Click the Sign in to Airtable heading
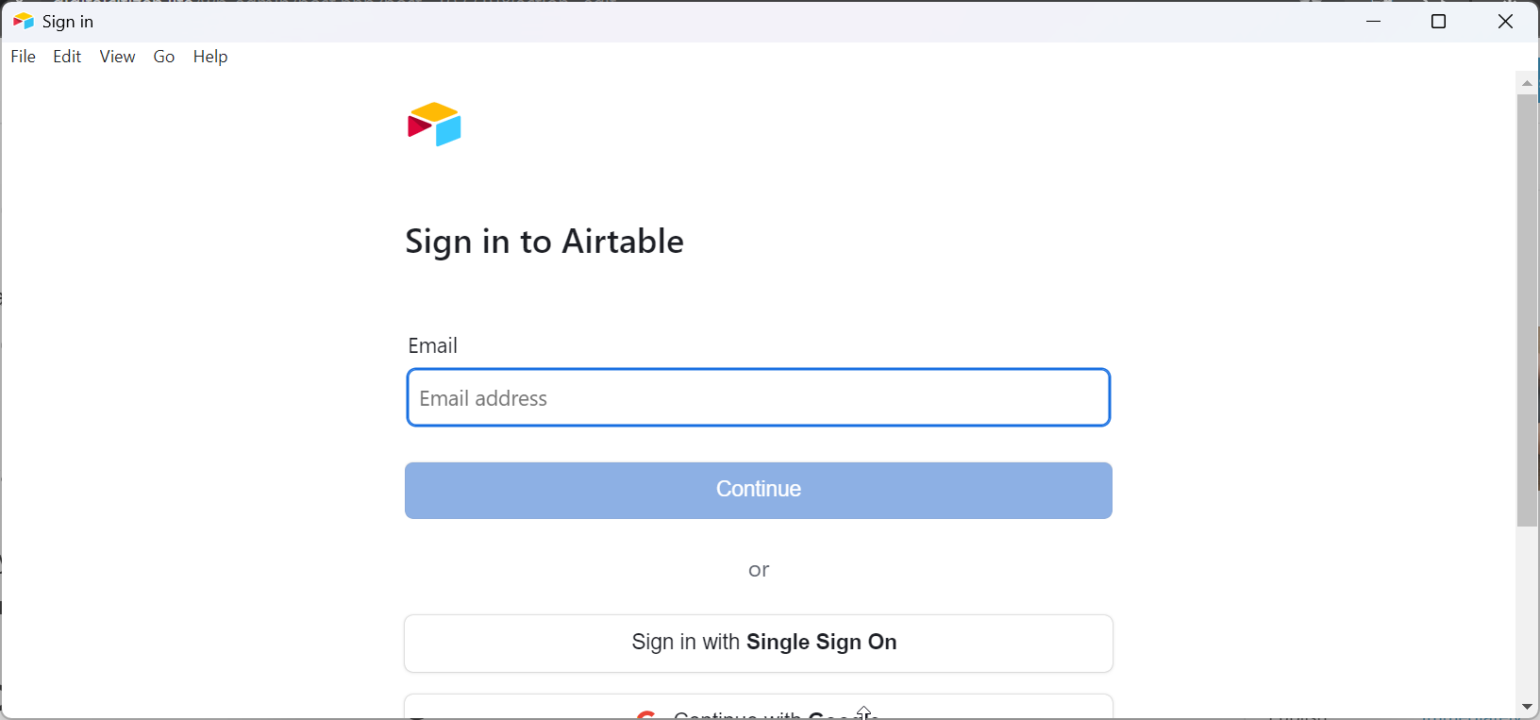 (x=544, y=242)
